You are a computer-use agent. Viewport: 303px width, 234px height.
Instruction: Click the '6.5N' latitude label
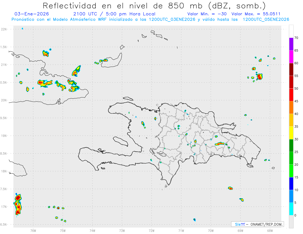point(4,224)
